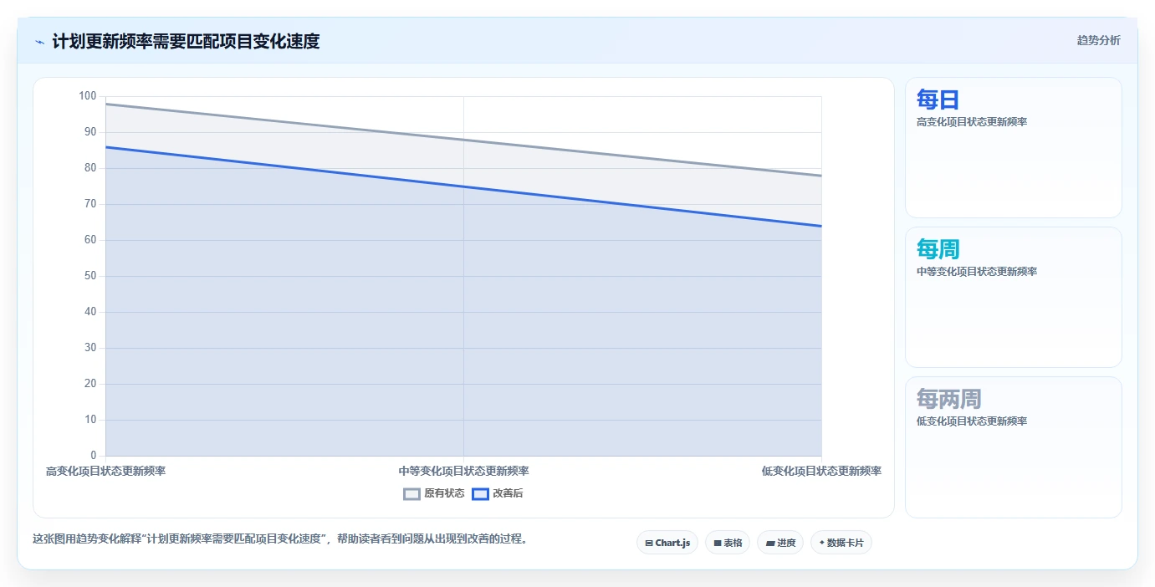Viewport: 1155px width, 587px height.
Task: Select the 进度 tag chip
Action: click(780, 543)
